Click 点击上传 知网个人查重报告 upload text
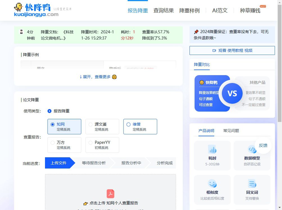This screenshot has height=210, width=282. [114, 203]
